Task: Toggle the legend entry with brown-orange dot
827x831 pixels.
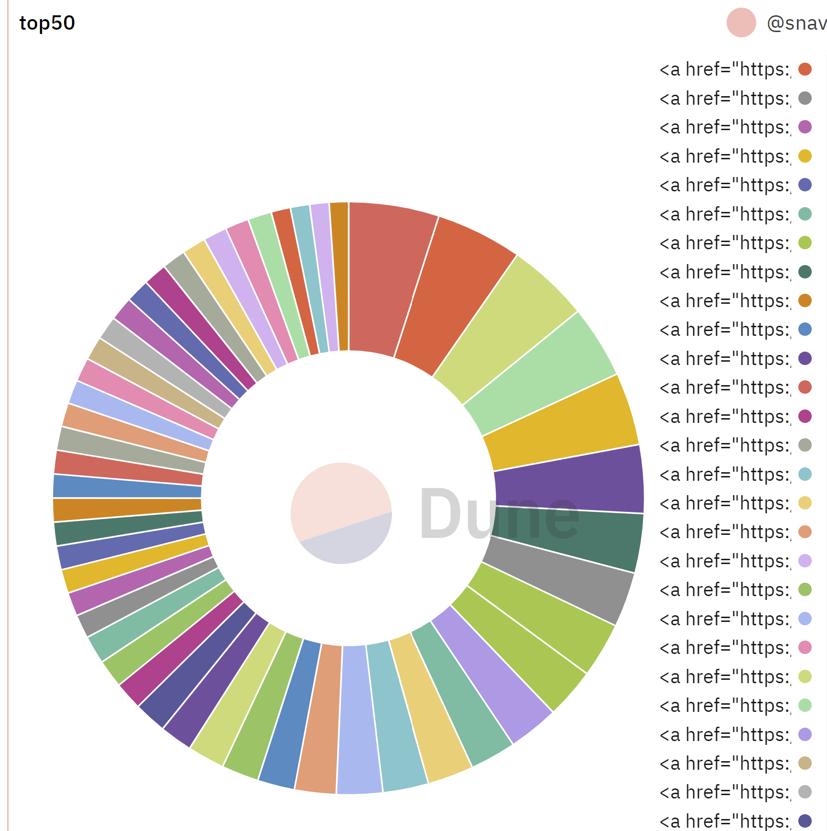Action: pos(735,300)
